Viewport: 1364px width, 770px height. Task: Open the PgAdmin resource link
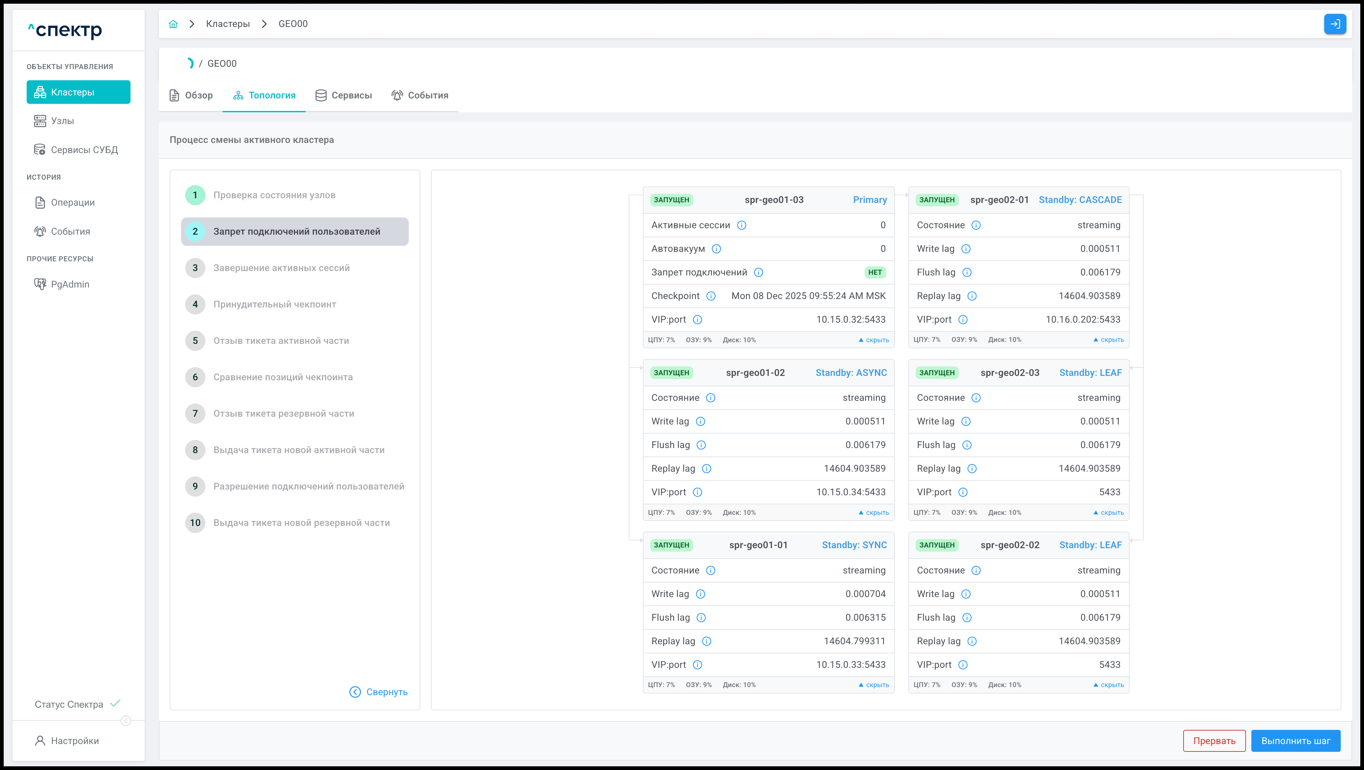coord(69,284)
